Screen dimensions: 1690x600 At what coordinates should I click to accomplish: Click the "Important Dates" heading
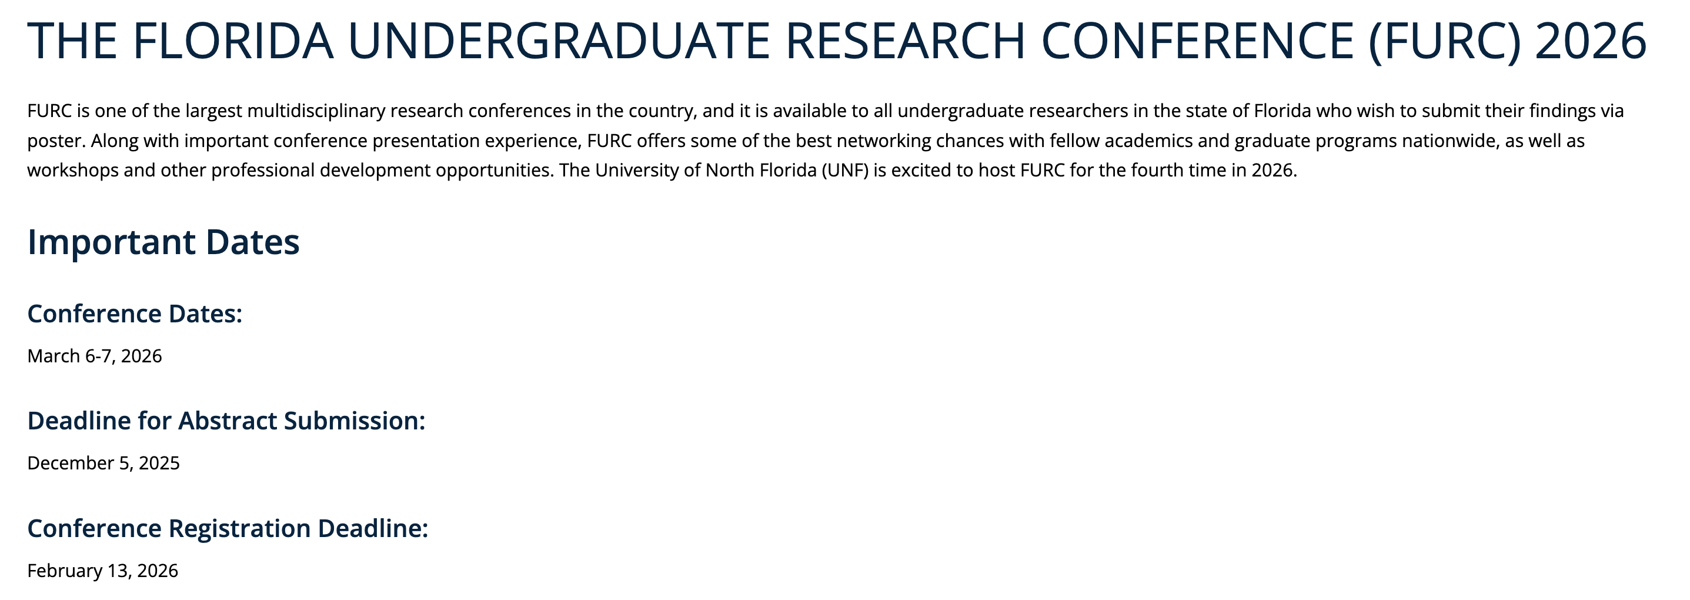pyautogui.click(x=163, y=242)
